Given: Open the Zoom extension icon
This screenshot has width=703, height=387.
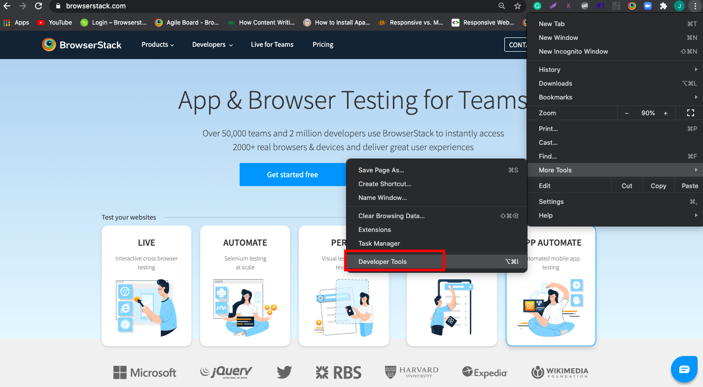Looking at the screenshot, I should (647, 6).
